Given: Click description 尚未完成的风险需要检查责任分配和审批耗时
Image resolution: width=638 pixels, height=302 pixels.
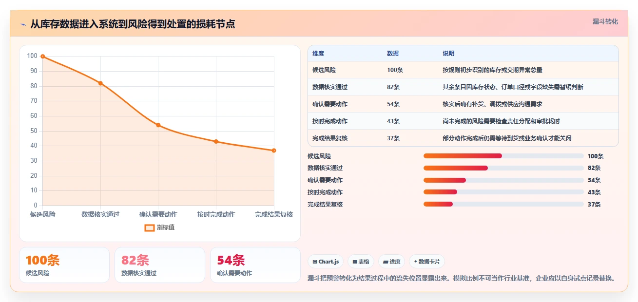Looking at the screenshot, I should click(501, 121).
